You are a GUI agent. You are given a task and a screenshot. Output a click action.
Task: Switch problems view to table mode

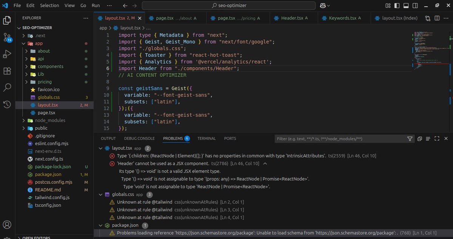428,139
